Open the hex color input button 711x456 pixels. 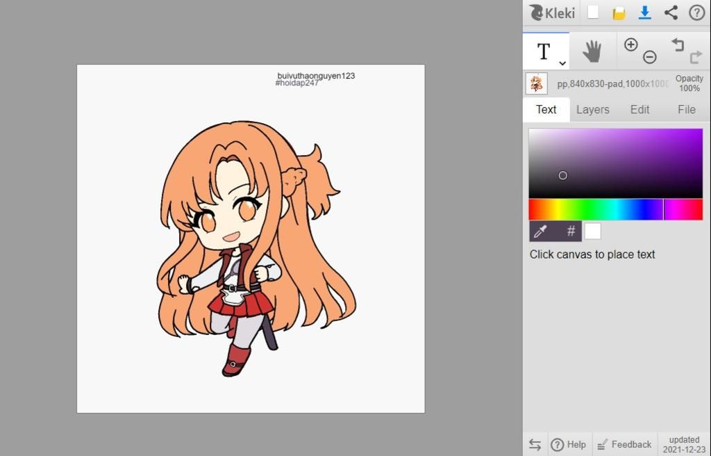[571, 231]
